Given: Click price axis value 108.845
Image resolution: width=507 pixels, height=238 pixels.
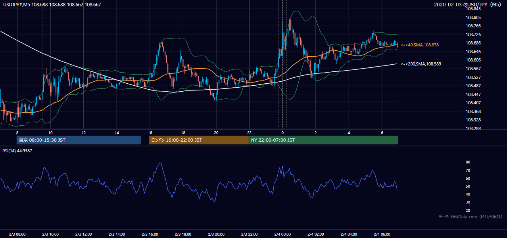Looking at the screenshot, I should pyautogui.click(x=473, y=9).
